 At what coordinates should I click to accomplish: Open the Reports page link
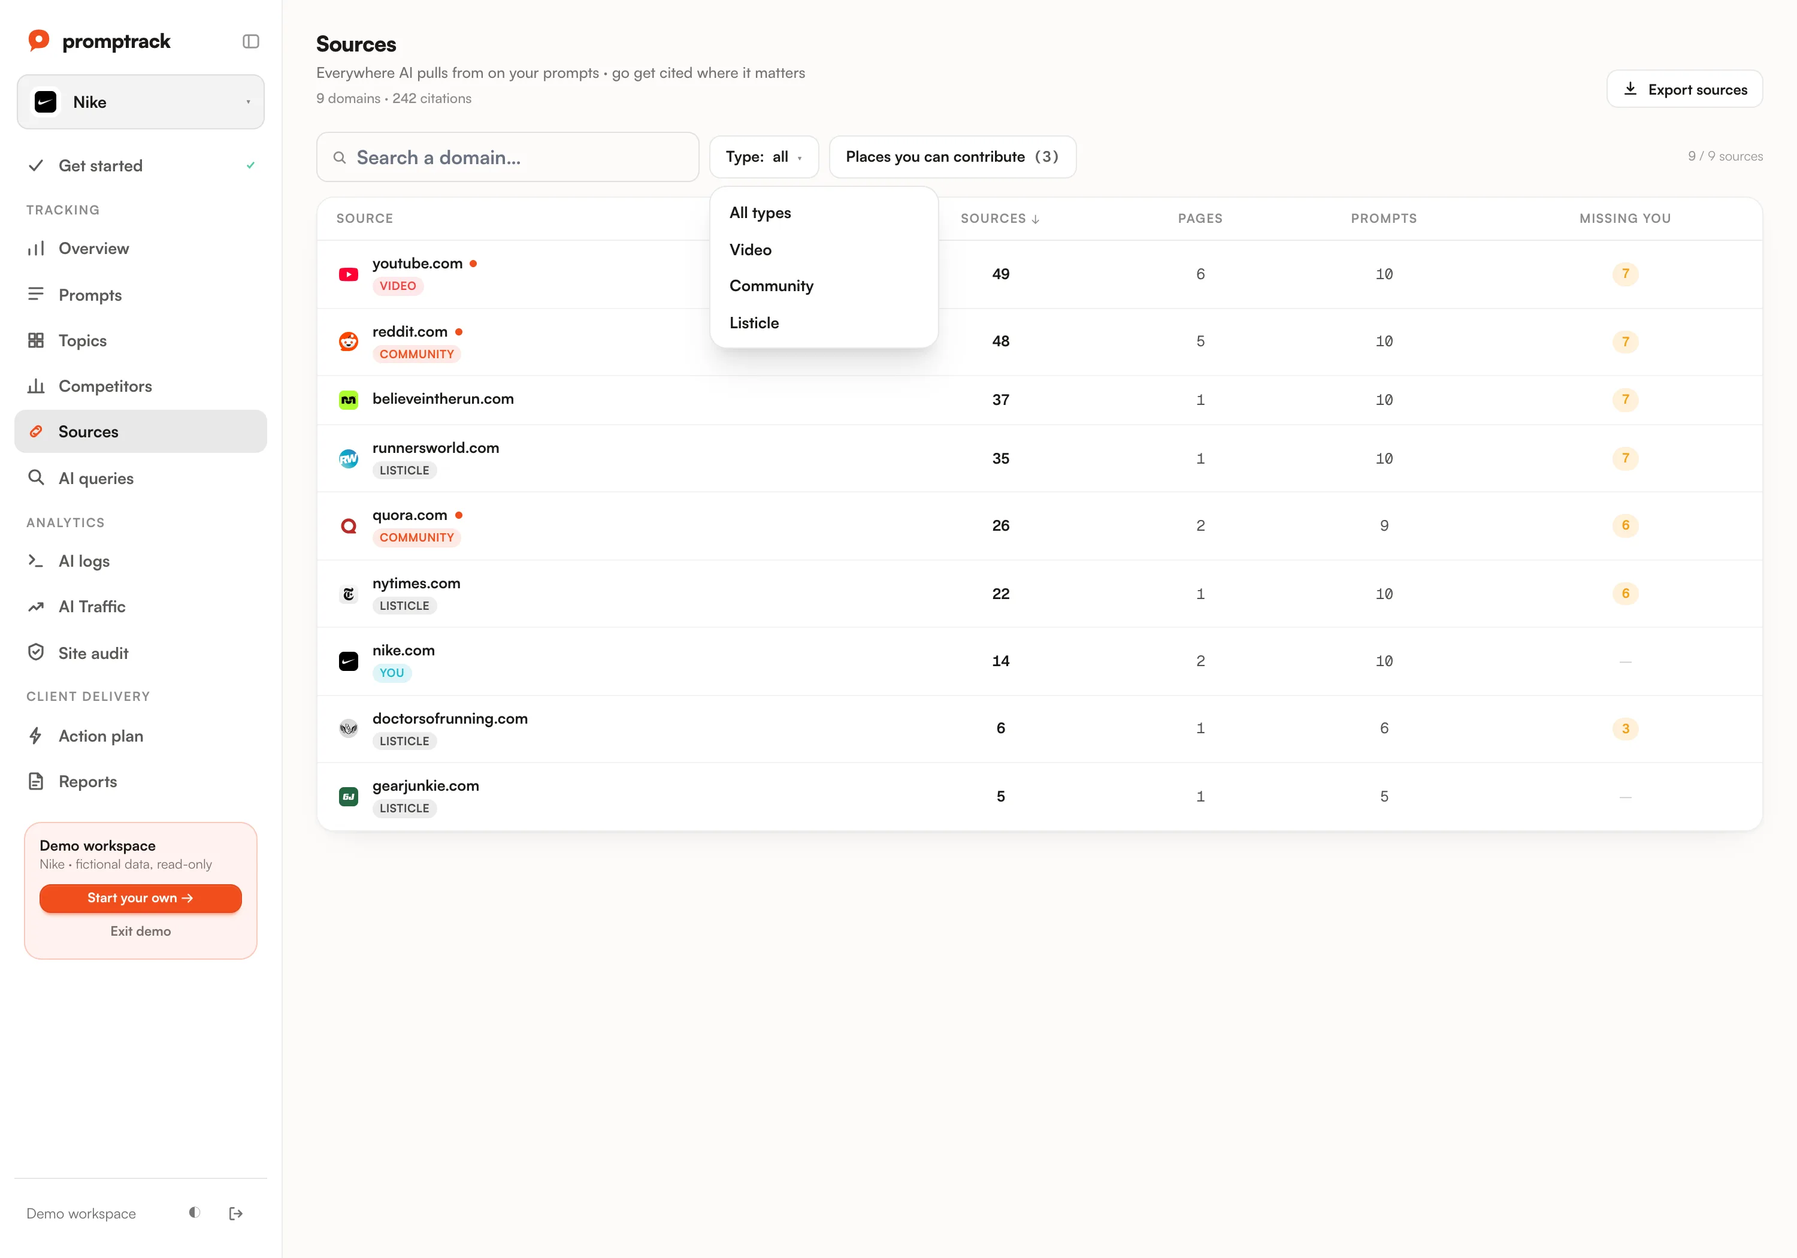tap(141, 781)
